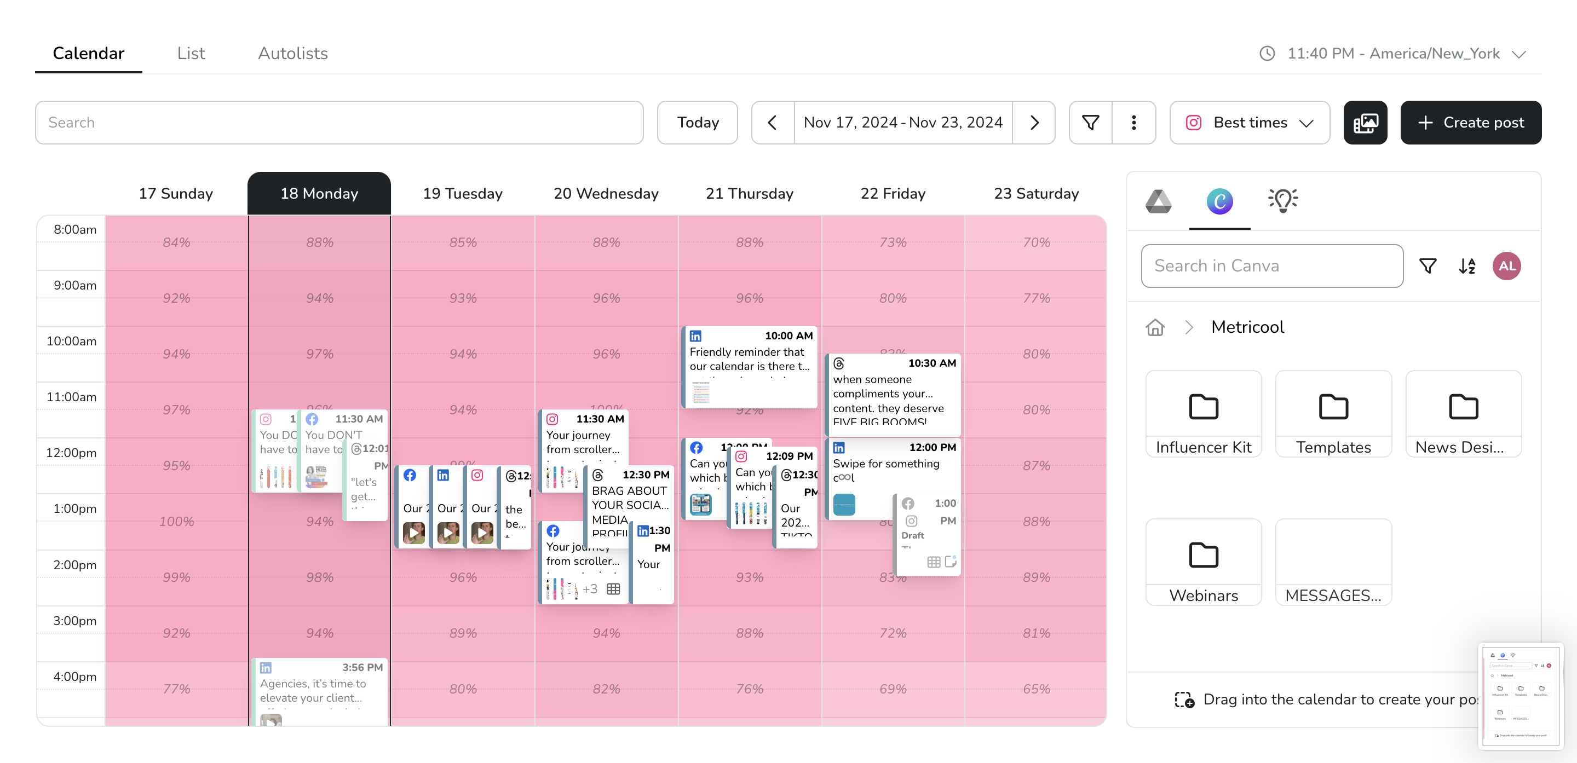Switch to the List tab

pyautogui.click(x=191, y=54)
